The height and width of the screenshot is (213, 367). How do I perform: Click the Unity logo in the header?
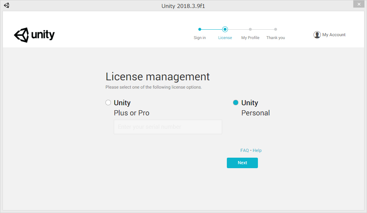click(34, 35)
